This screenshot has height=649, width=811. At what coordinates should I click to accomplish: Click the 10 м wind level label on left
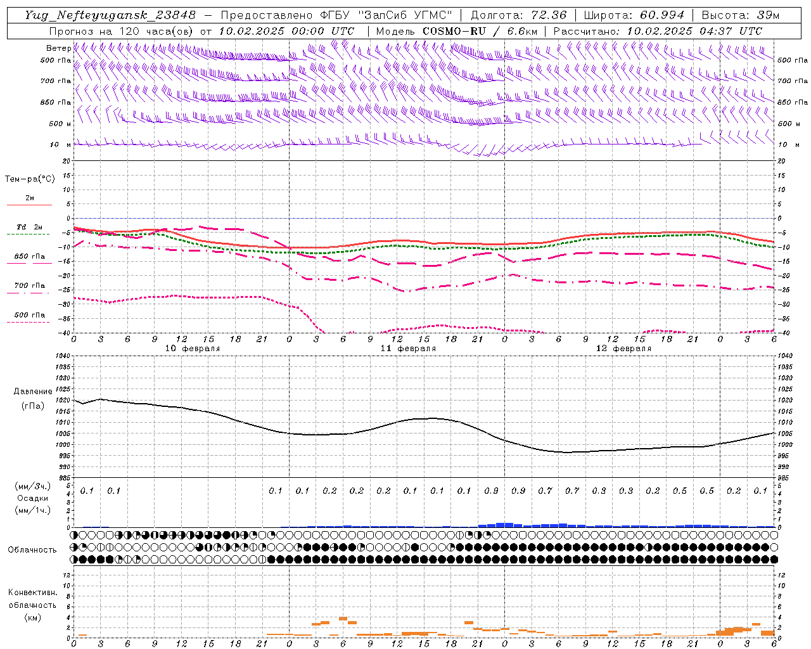tap(61, 145)
